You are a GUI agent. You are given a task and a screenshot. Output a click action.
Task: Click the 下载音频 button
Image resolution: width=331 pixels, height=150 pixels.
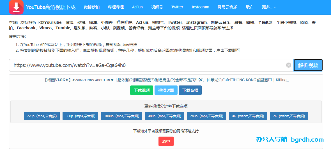pyautogui.click(x=190, y=90)
